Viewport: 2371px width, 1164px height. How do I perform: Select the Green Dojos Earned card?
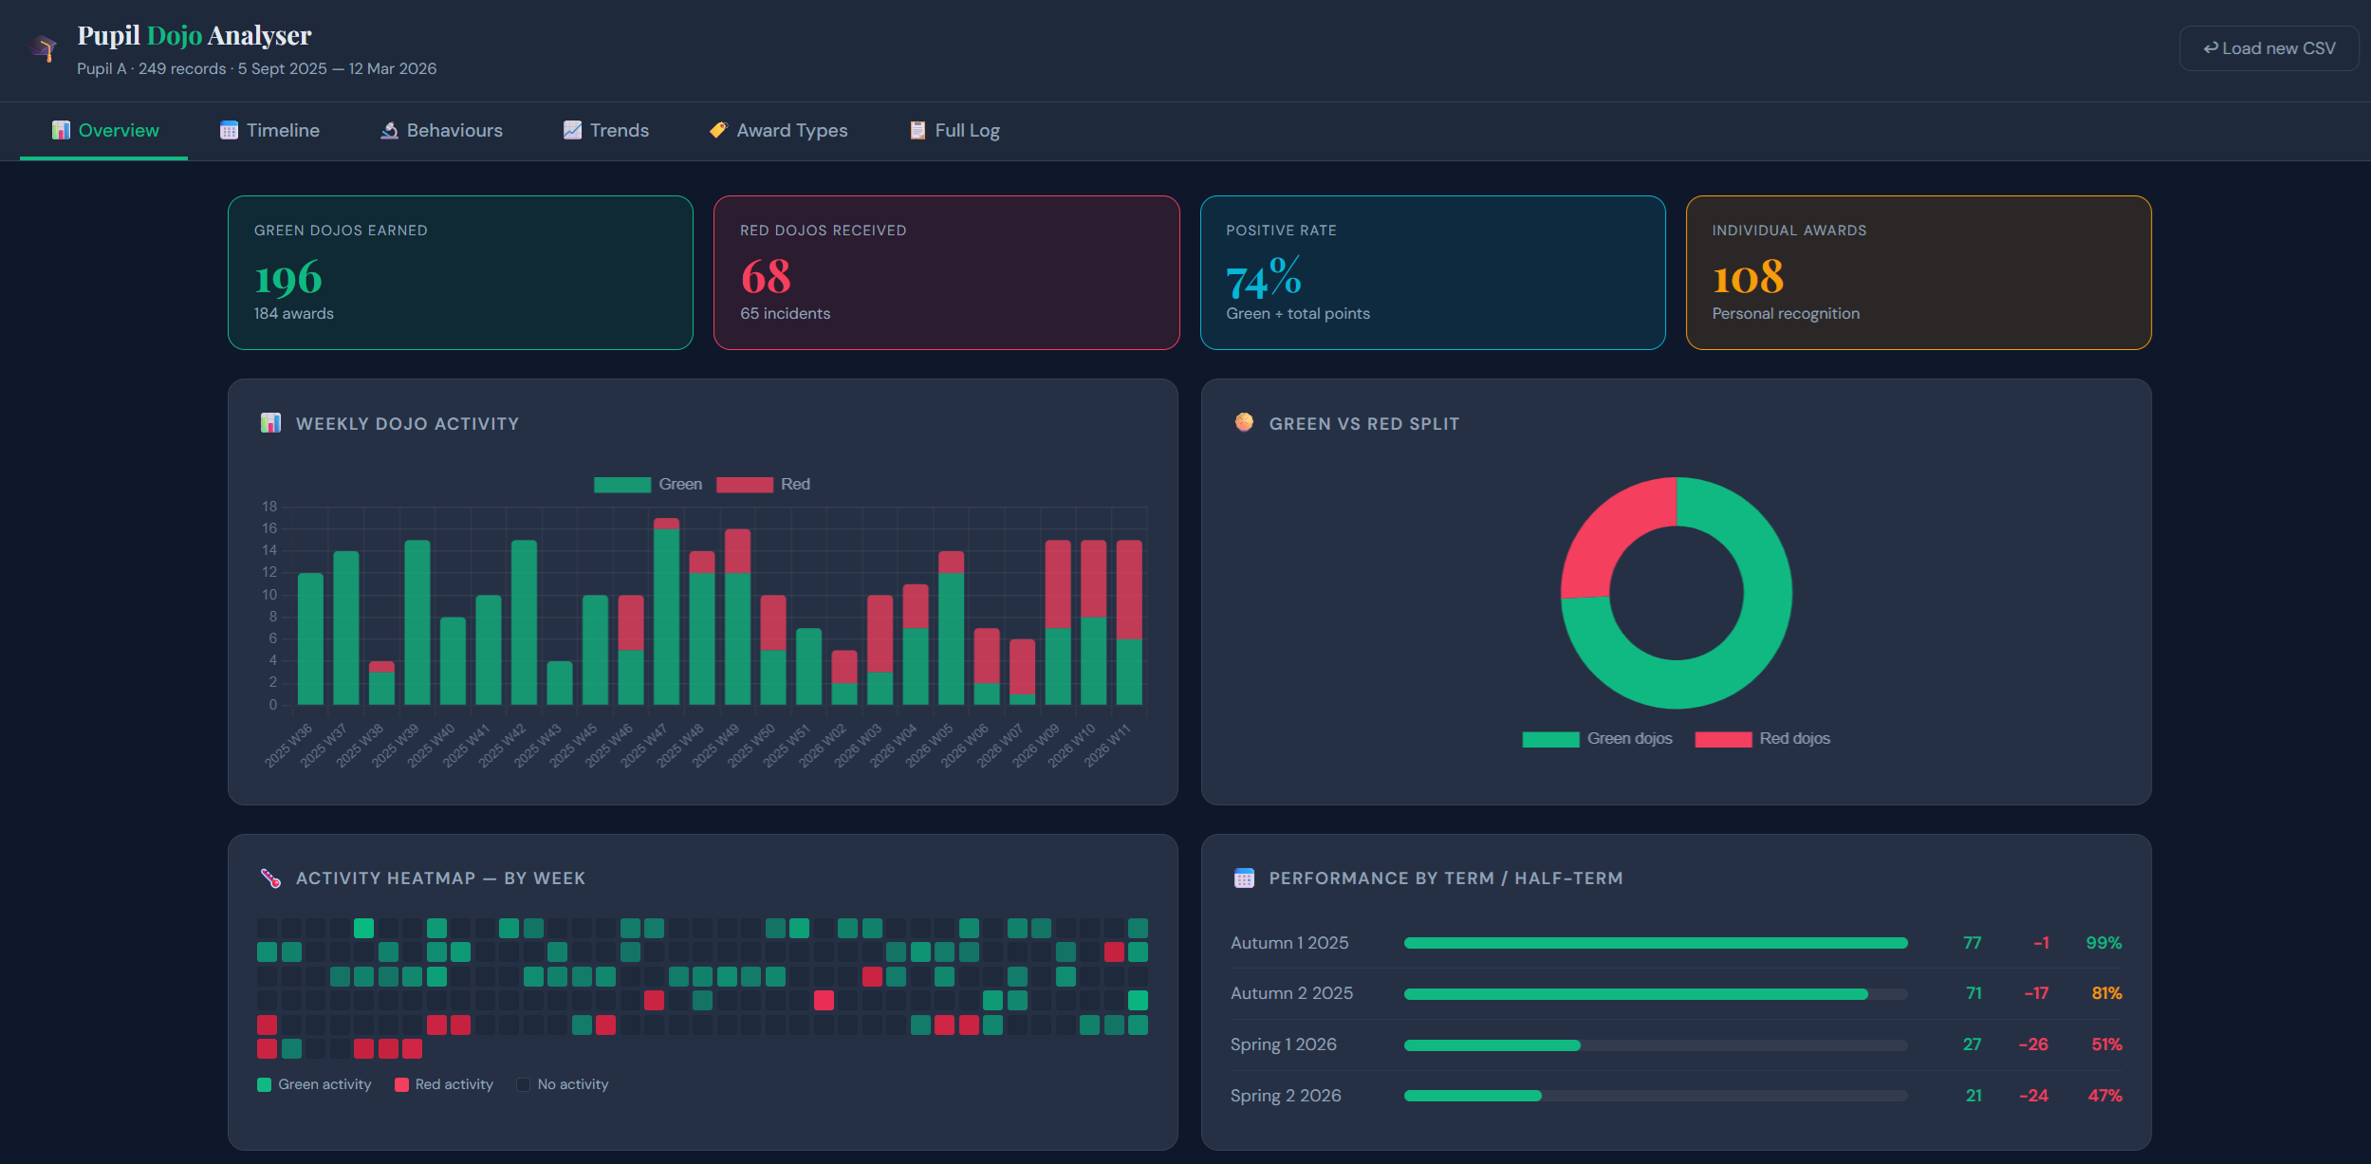click(x=460, y=272)
